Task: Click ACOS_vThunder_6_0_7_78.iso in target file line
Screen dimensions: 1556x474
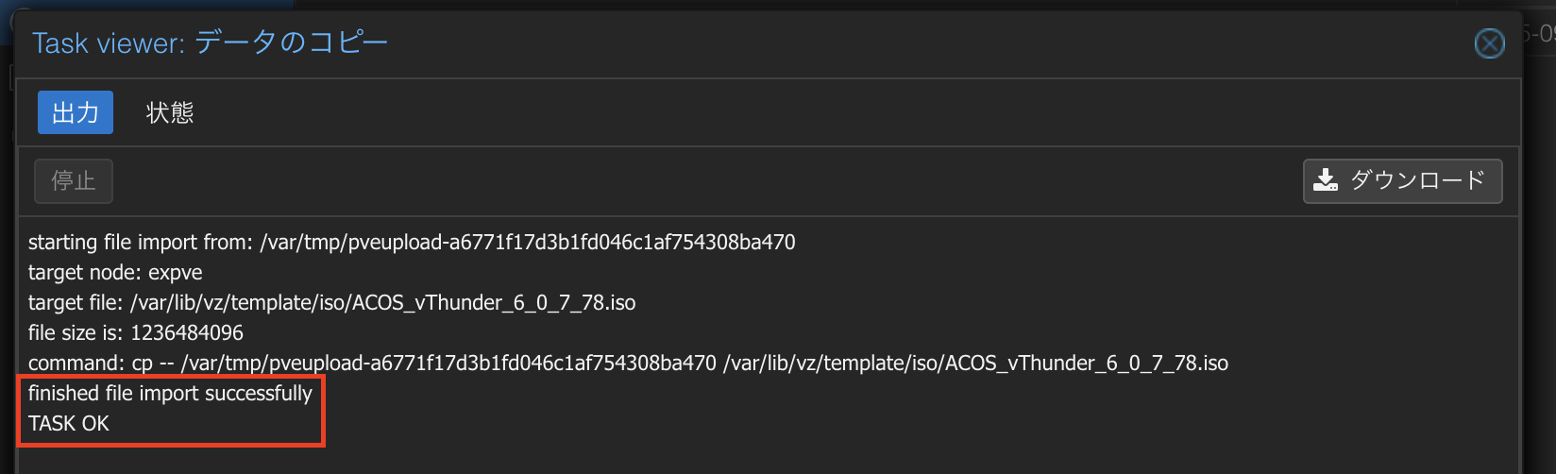Action: click(494, 303)
